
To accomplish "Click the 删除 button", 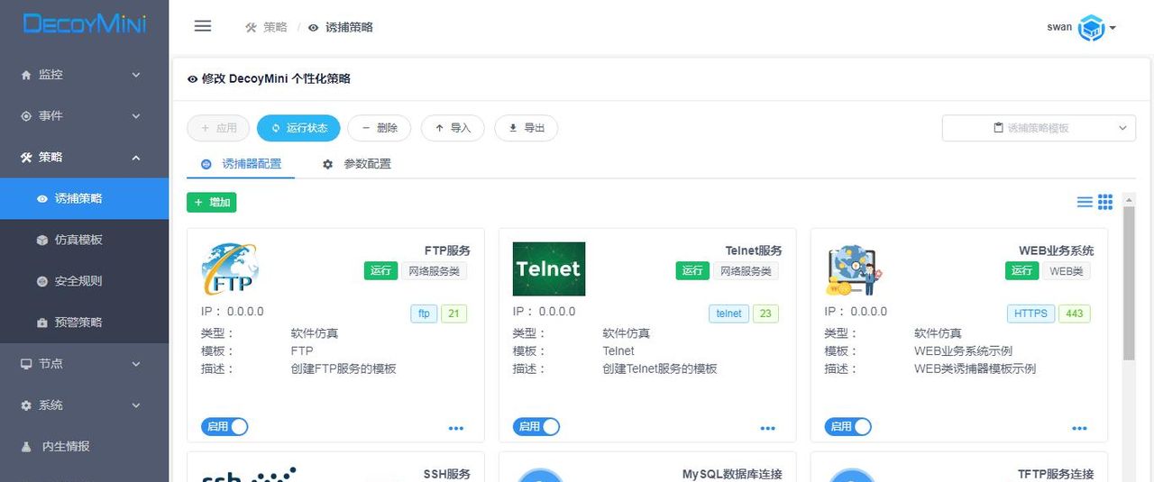I will click(379, 128).
